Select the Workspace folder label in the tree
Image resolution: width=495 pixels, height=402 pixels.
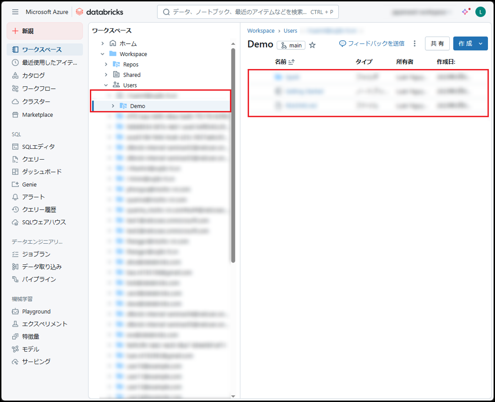pos(133,54)
